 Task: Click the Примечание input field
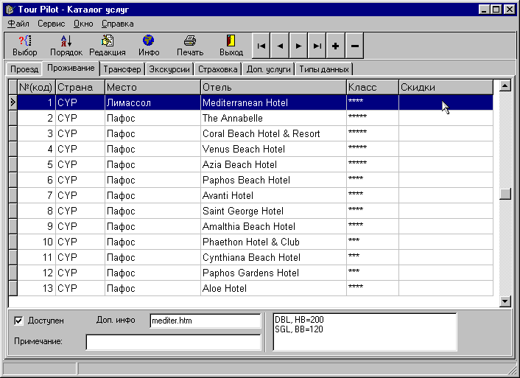click(x=173, y=342)
